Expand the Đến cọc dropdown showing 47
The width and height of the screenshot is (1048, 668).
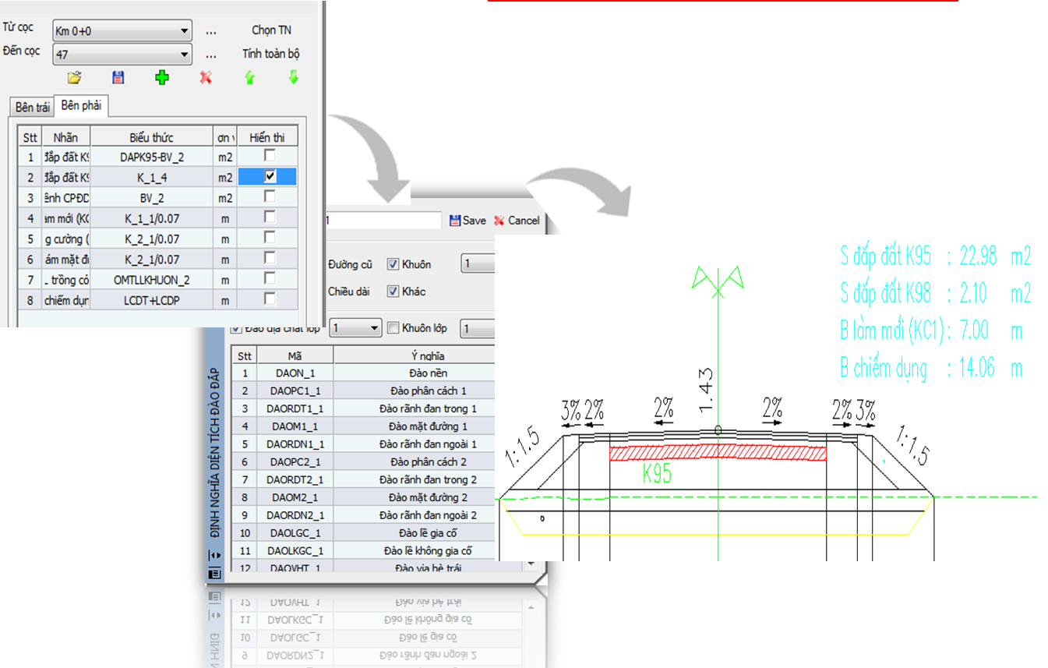point(184,55)
